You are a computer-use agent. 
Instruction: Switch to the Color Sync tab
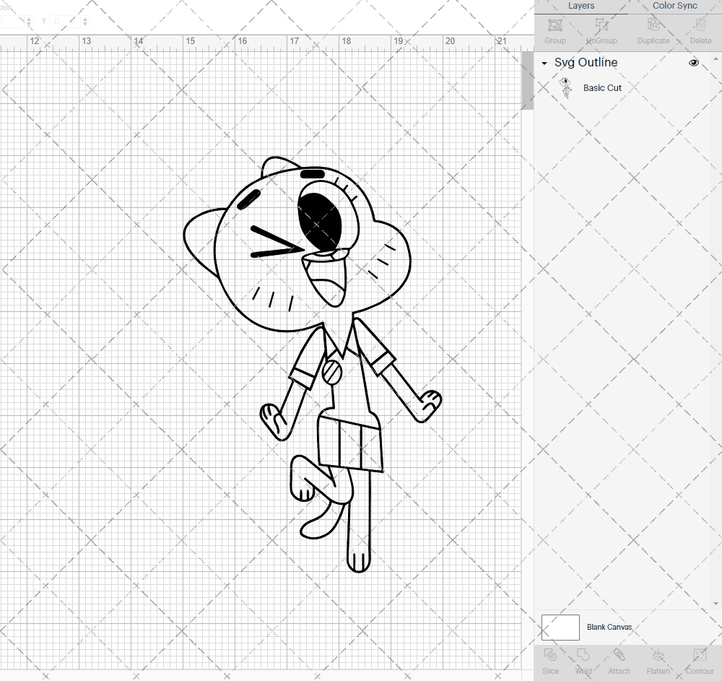(674, 6)
